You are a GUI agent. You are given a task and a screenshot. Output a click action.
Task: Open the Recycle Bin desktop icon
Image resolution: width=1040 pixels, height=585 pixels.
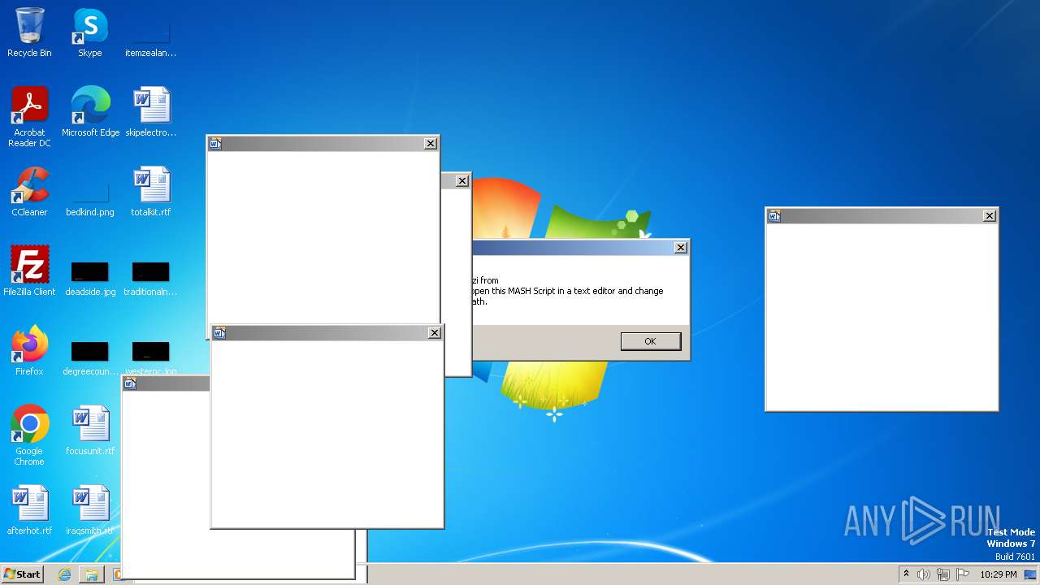29,32
